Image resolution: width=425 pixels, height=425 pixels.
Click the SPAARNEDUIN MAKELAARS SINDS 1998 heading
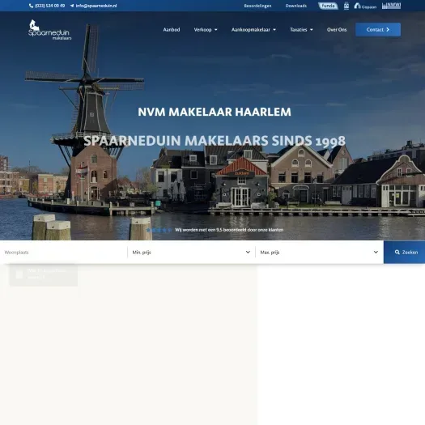[x=215, y=141]
